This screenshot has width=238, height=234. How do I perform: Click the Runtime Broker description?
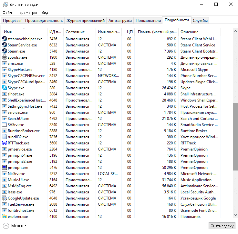point(194,131)
